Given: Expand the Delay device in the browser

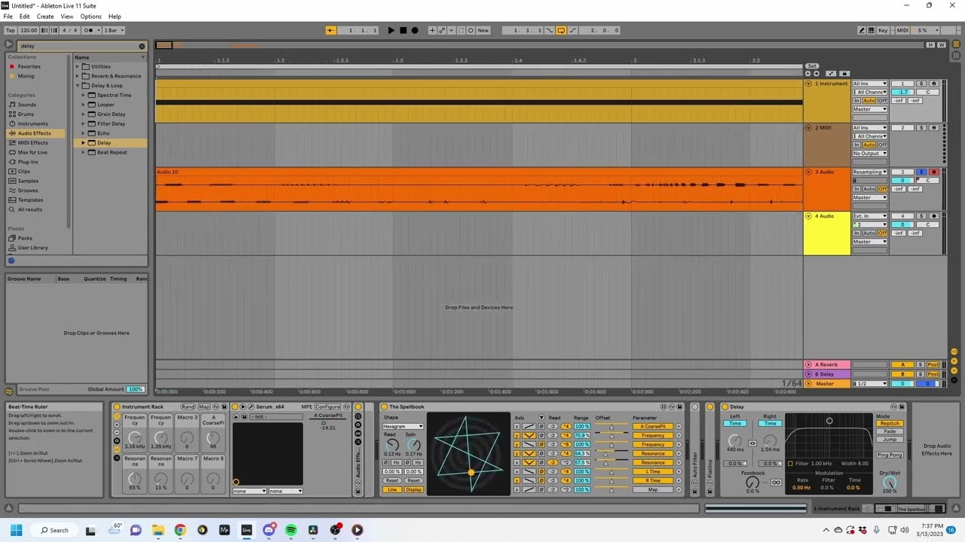Looking at the screenshot, I should 83,143.
